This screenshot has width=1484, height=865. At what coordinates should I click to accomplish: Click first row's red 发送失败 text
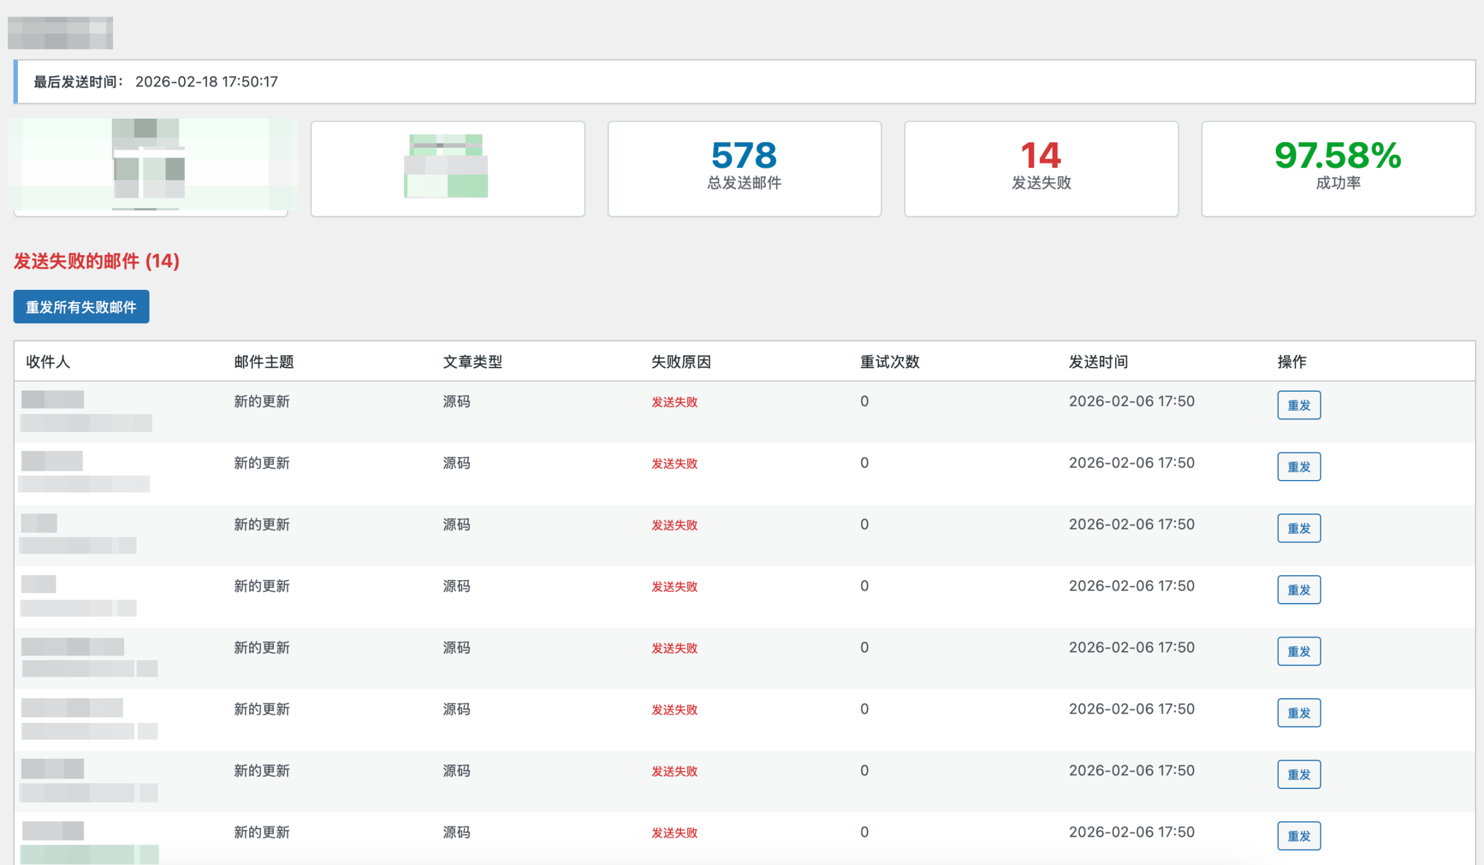point(674,402)
